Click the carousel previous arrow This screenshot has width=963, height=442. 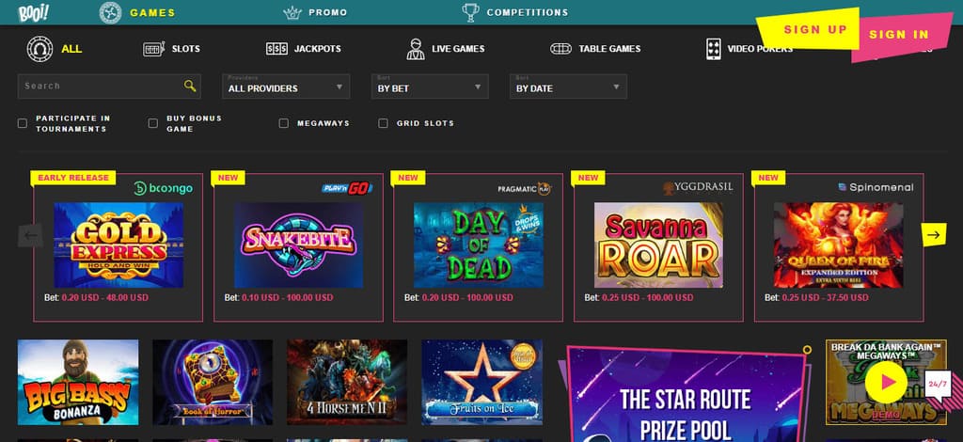click(30, 235)
